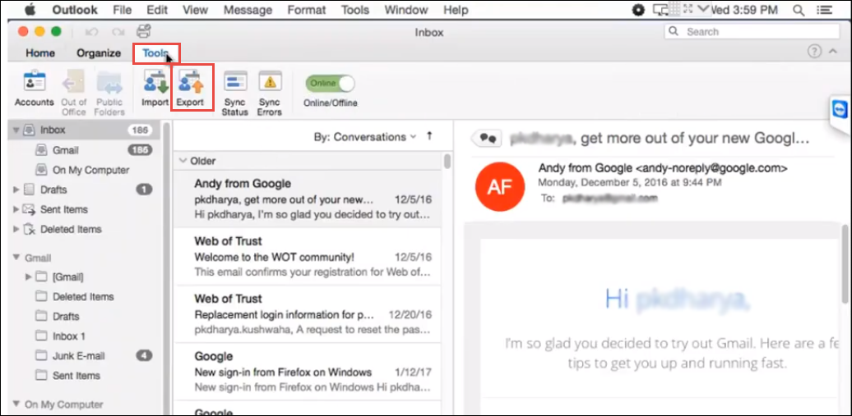Screen dimensions: 852x416
Task: Expand the Deleted Items folder
Action: click(x=16, y=229)
